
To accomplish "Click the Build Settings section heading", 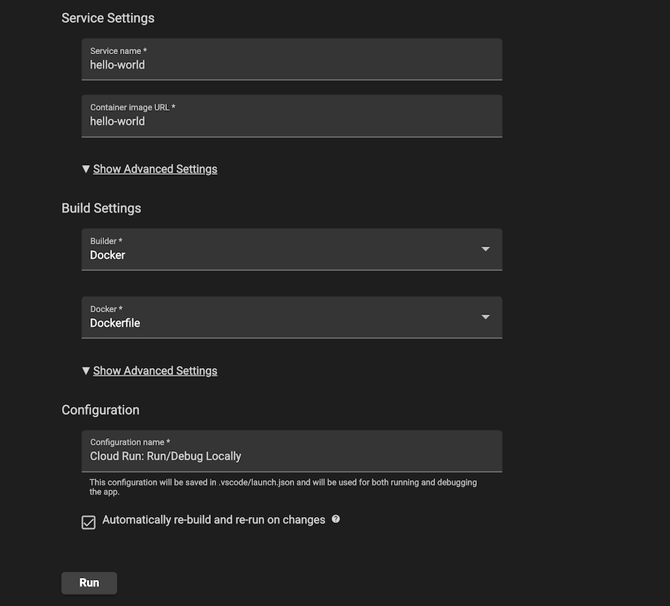I will coord(101,208).
